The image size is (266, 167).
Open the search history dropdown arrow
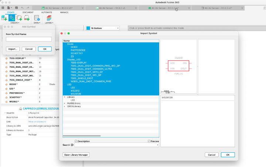158,145
